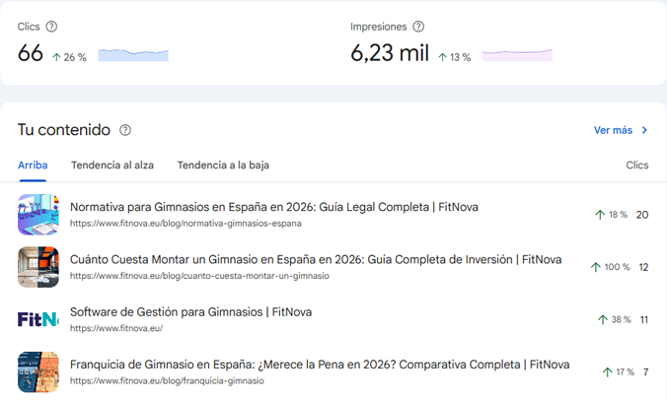Click the franquicia-gimnasio URL

[x=167, y=381]
